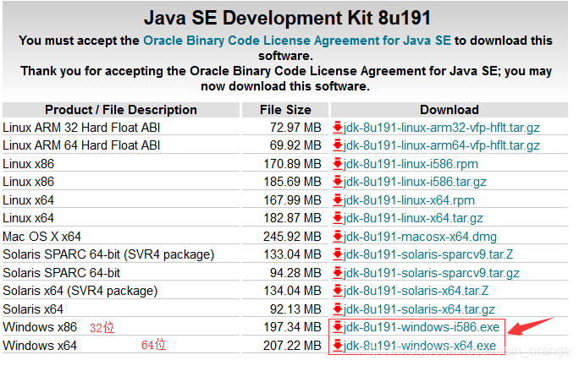Click the 207.22 MB file size cell
The image size is (579, 366).
tap(292, 346)
